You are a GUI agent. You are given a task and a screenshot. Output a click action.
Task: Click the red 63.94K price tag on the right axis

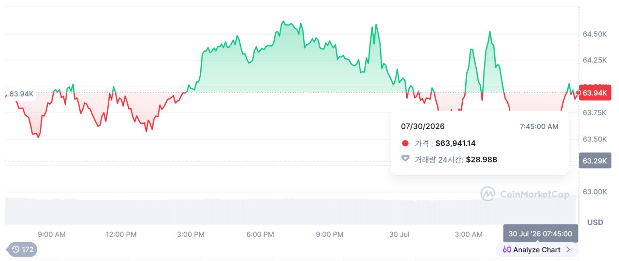[x=595, y=93]
